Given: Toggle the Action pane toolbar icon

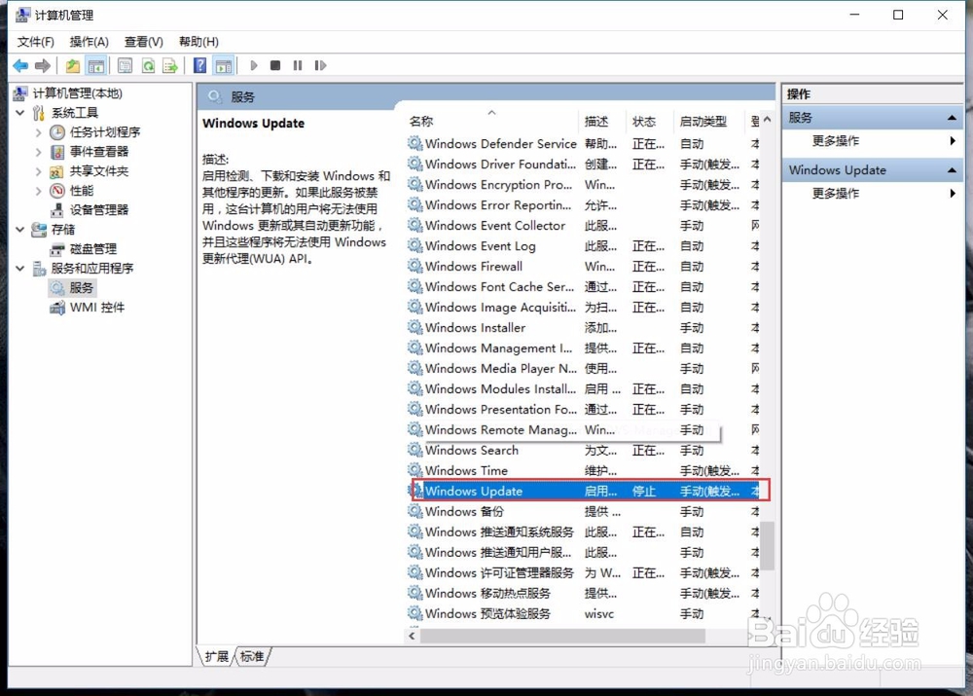Looking at the screenshot, I should (x=224, y=65).
